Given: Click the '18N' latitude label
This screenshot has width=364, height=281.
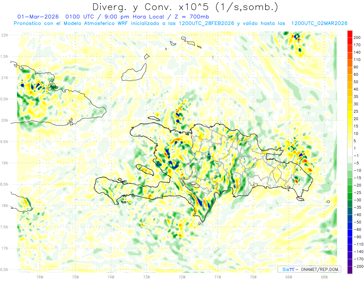Looking at the screenshot, I should (4, 206).
